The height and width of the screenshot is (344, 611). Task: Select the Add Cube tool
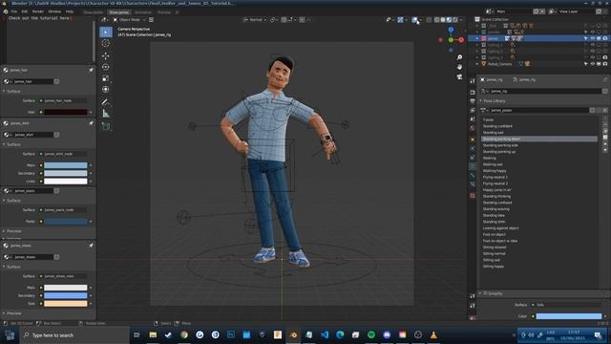pos(106,126)
